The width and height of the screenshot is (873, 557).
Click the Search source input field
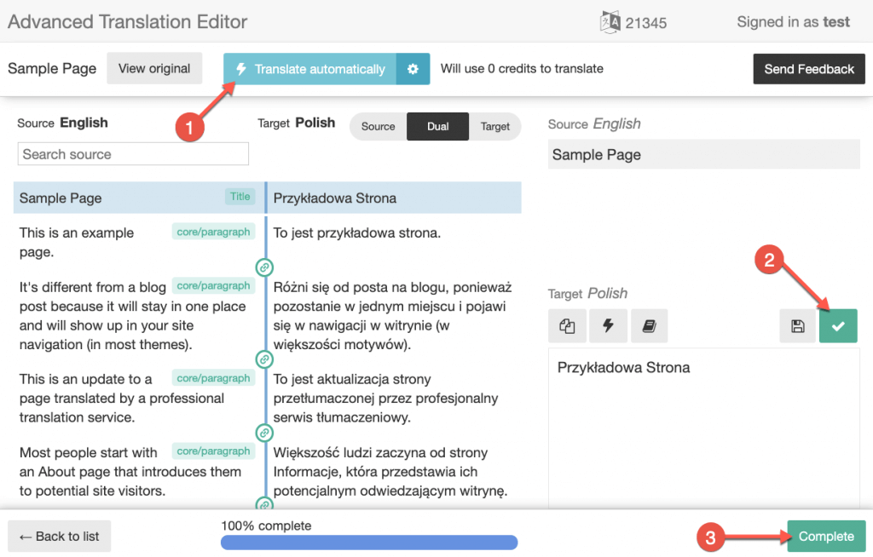click(132, 153)
